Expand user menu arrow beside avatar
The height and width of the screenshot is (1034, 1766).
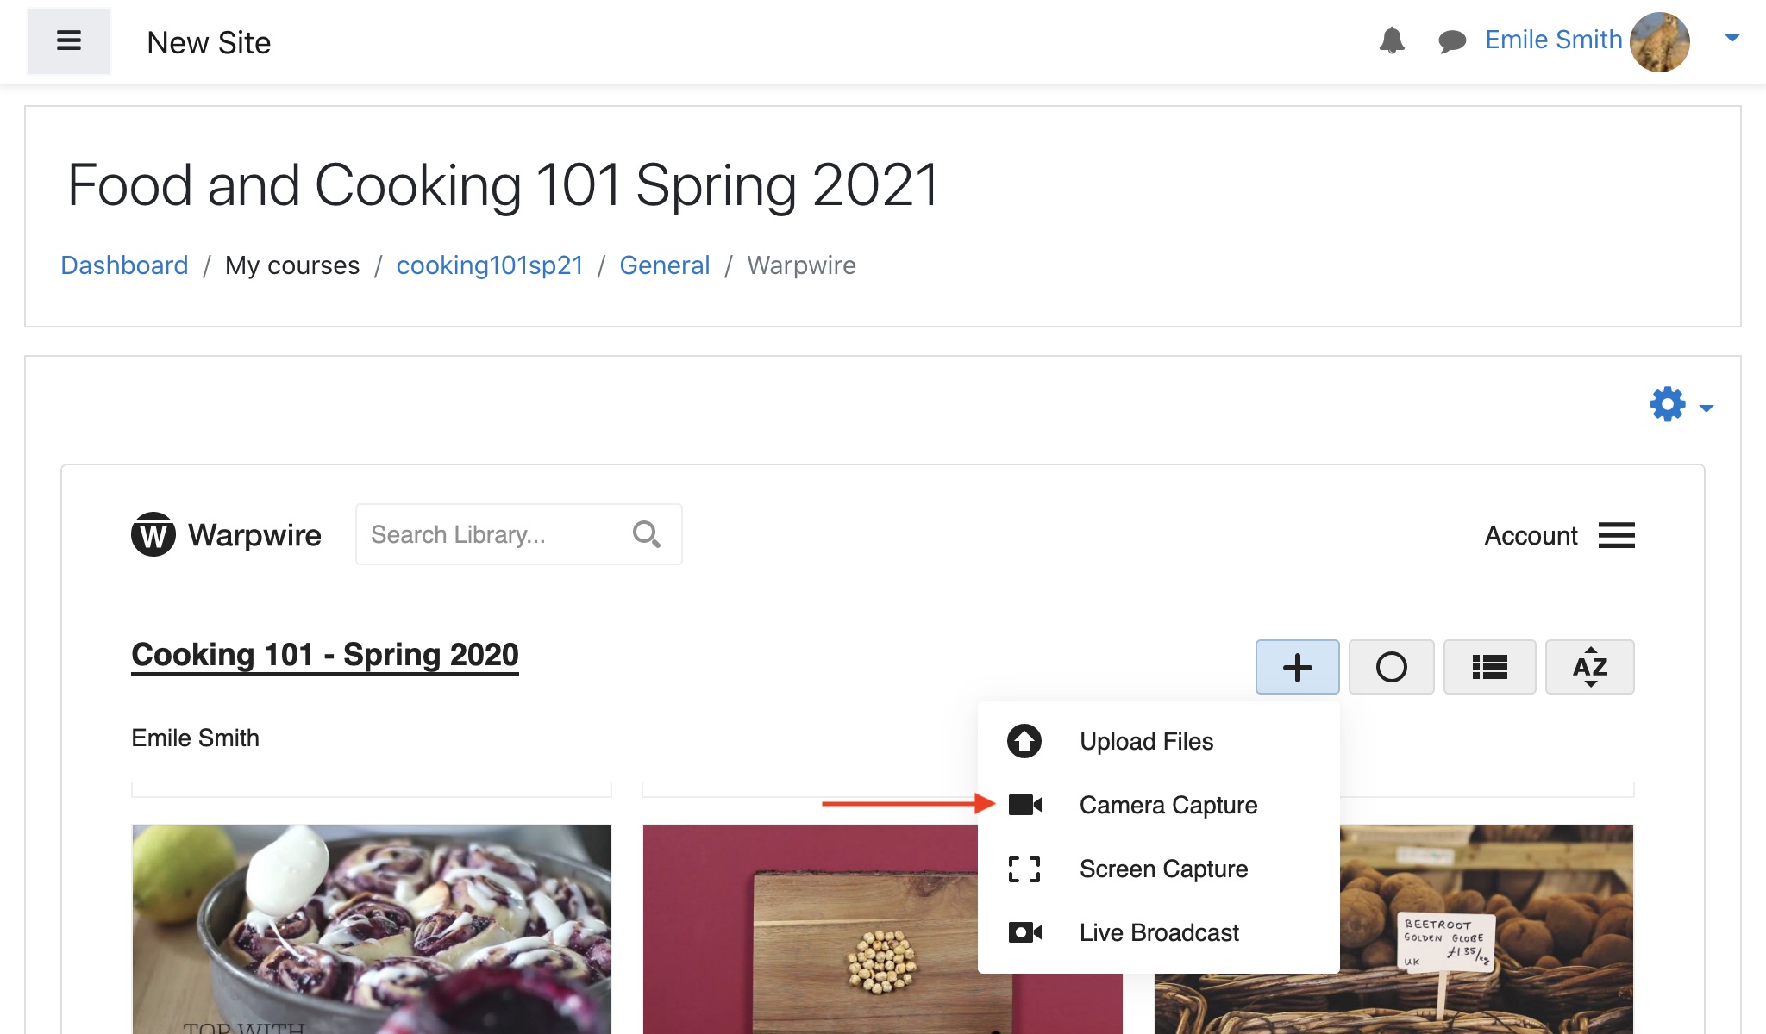click(1732, 39)
